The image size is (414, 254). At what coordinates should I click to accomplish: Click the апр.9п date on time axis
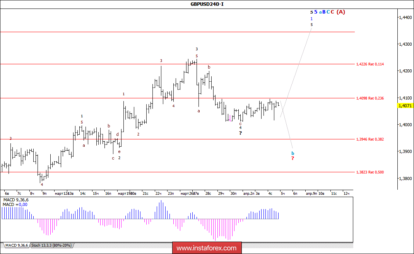311,194
